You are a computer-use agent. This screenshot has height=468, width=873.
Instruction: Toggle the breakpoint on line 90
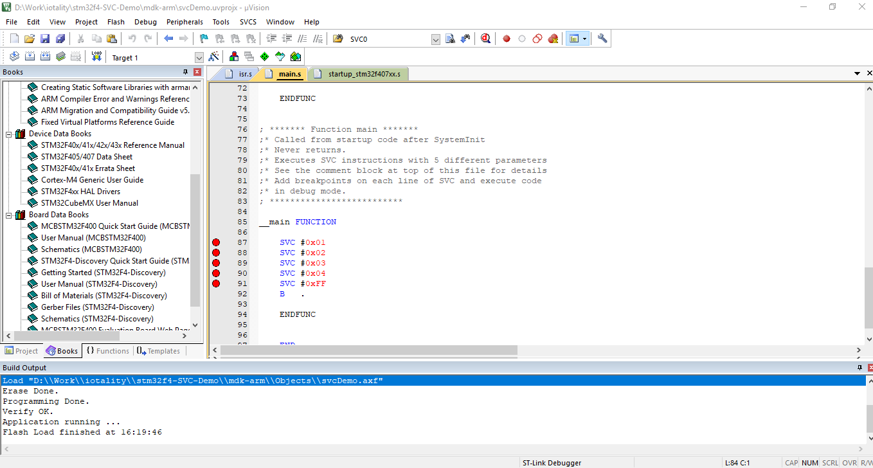[216, 273]
